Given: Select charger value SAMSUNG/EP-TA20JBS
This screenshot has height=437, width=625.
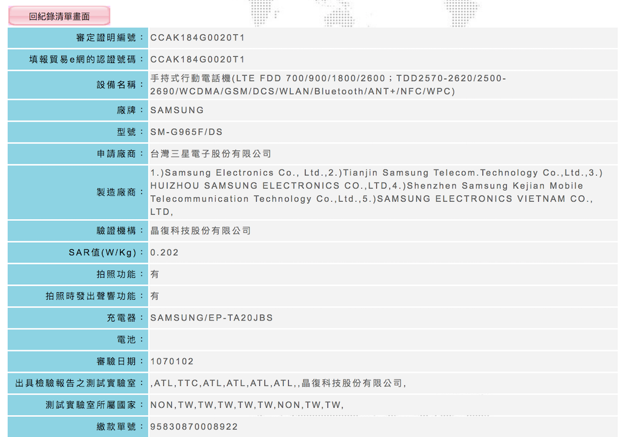Looking at the screenshot, I should (212, 318).
